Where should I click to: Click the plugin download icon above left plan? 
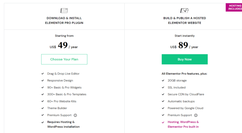(x=64, y=11)
